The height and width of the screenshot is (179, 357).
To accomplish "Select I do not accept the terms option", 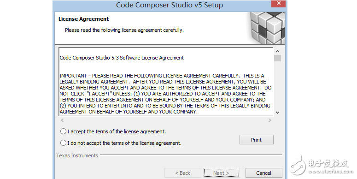I will pos(63,143).
